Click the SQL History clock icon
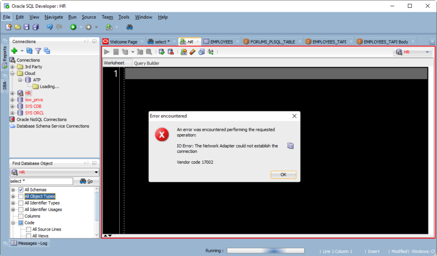This screenshot has width=437, height=256. point(201,52)
